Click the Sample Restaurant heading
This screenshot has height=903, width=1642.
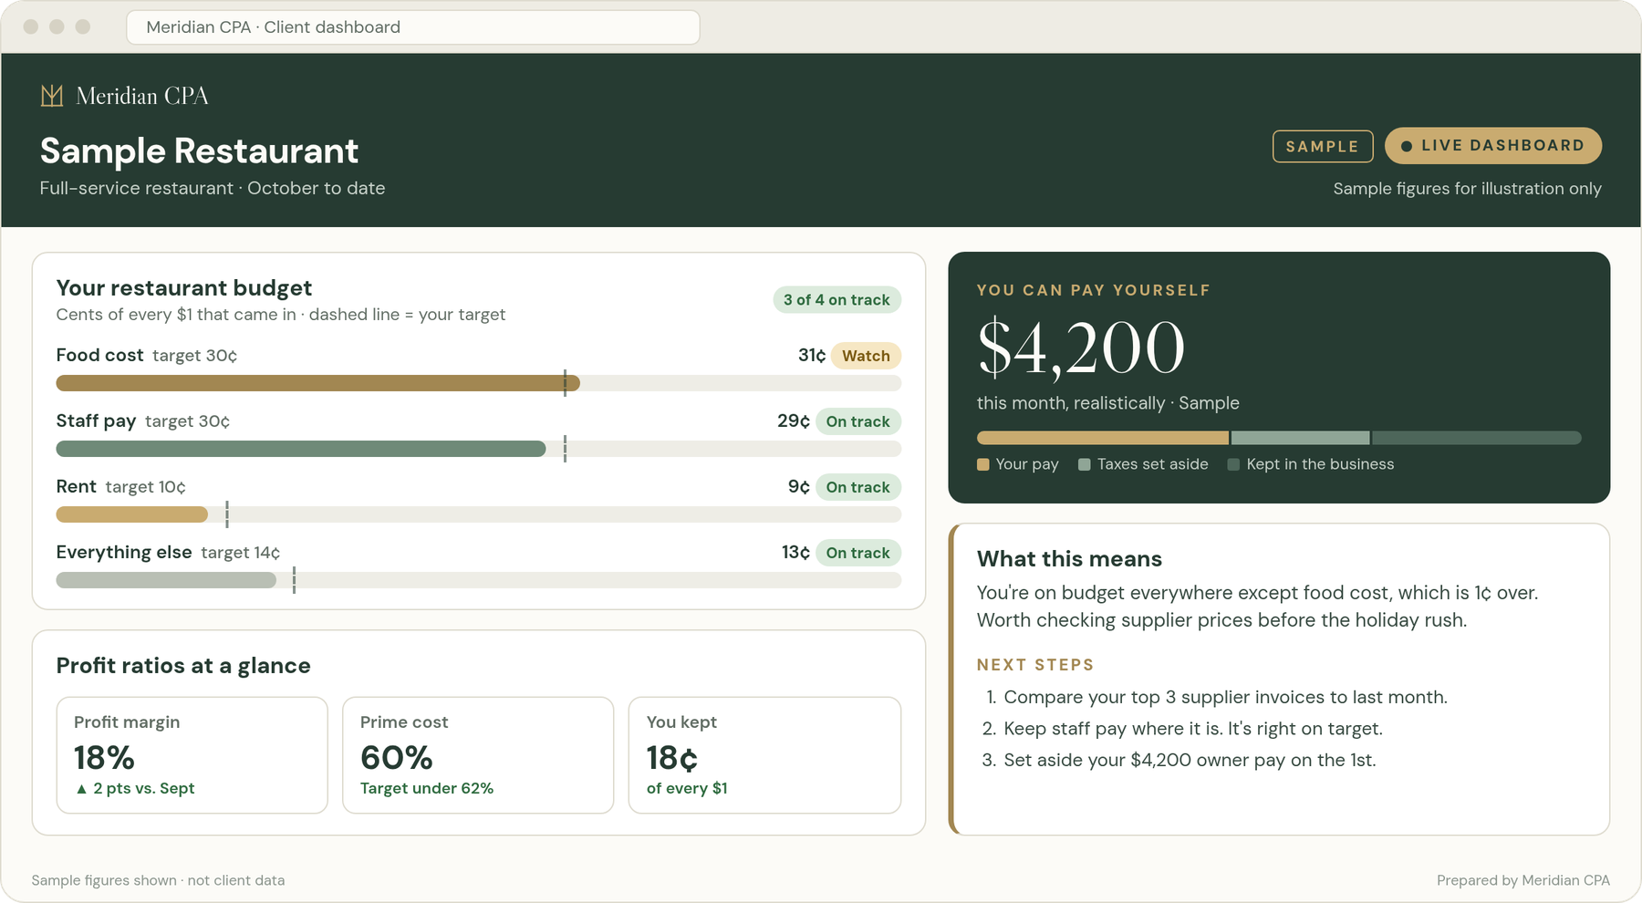(x=199, y=151)
